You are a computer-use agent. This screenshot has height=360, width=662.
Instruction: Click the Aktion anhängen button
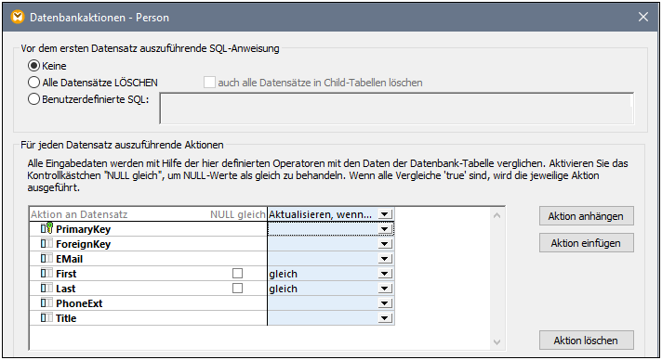click(586, 216)
